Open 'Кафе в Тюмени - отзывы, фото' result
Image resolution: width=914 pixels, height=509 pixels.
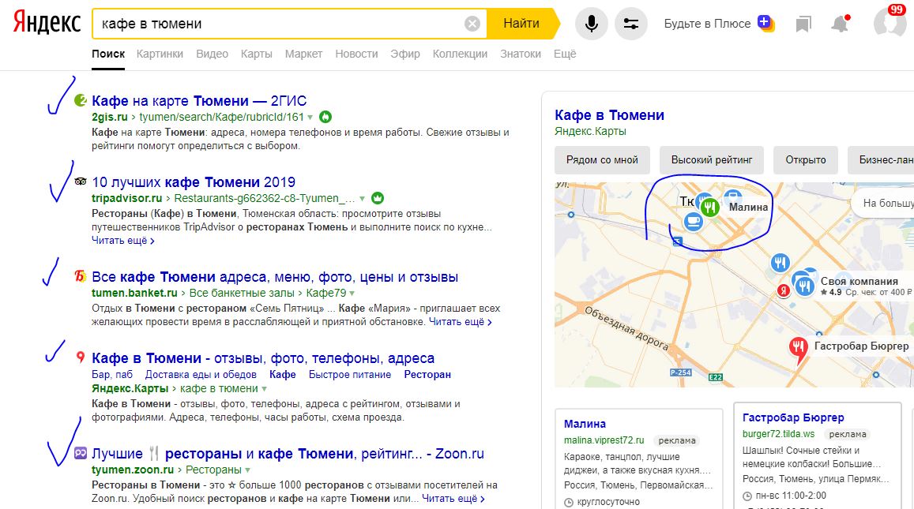click(263, 358)
